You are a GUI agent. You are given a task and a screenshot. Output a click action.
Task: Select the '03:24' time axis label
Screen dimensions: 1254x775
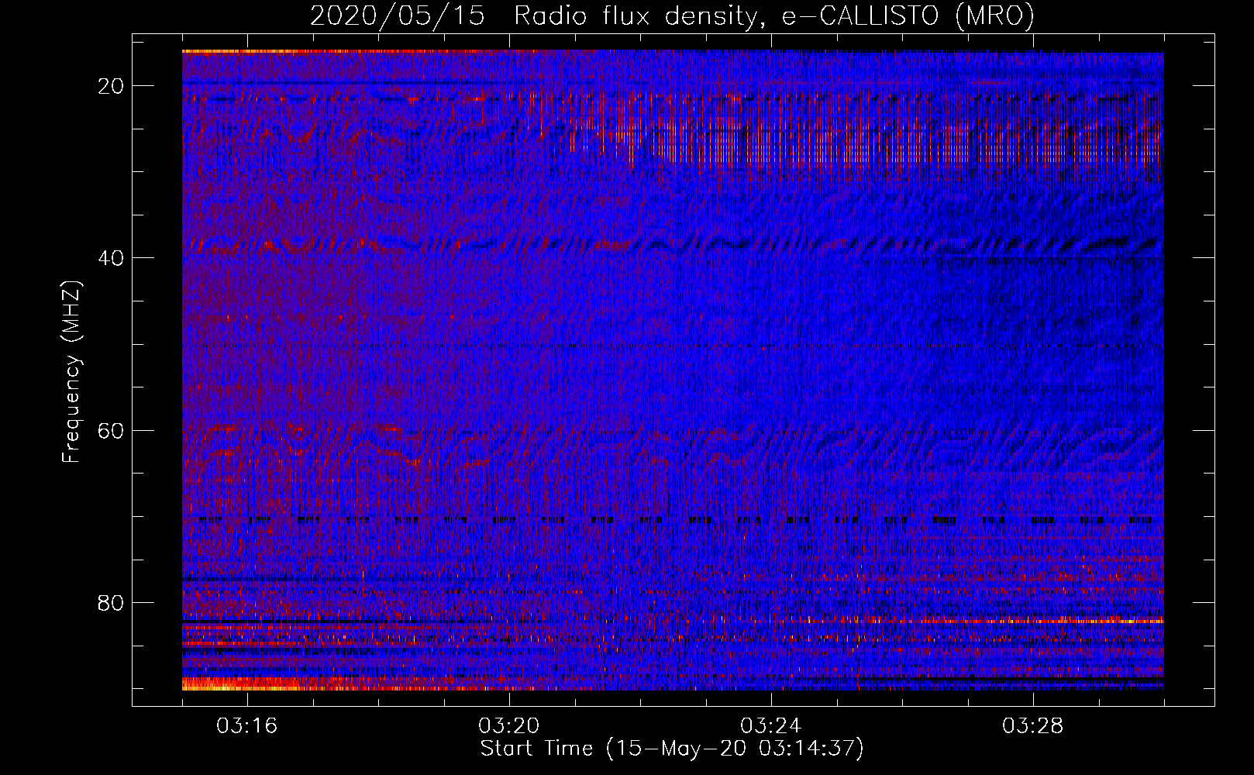point(771,726)
